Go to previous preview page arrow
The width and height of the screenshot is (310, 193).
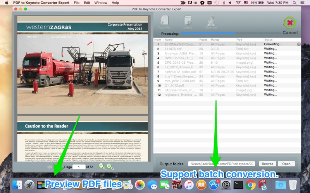tap(50, 167)
